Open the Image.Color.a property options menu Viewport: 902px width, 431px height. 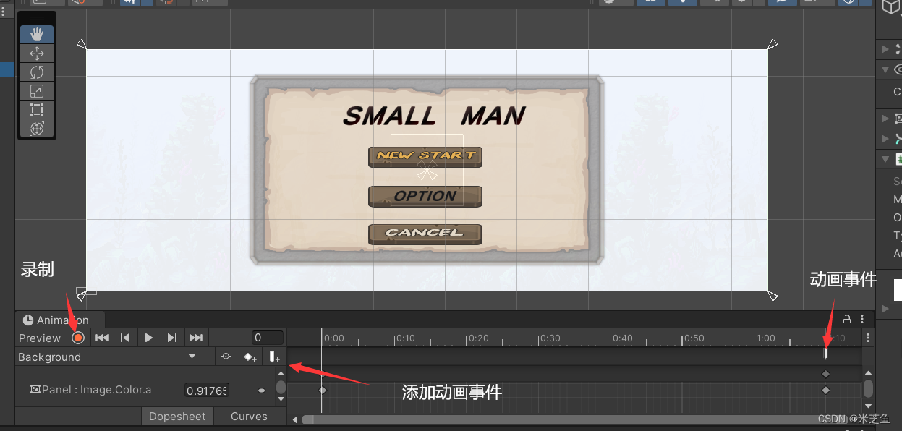click(x=261, y=391)
